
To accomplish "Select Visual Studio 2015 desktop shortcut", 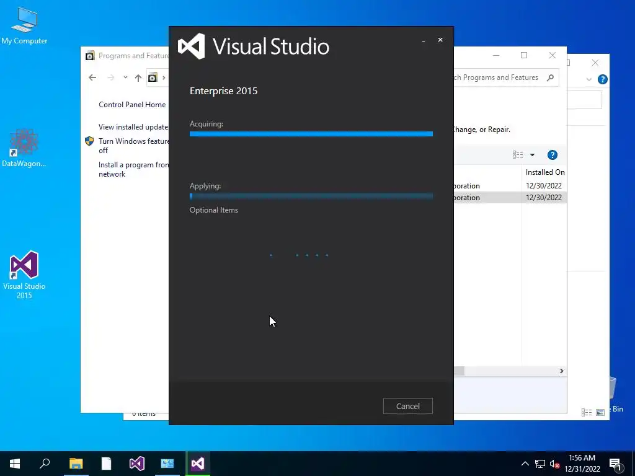I will [24, 275].
